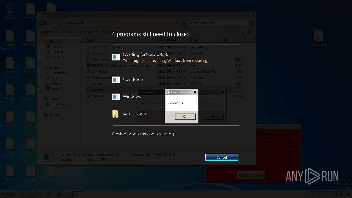The image size is (352, 198).
Task: Click the source code folder icon in the restart list
Action: [x=116, y=114]
